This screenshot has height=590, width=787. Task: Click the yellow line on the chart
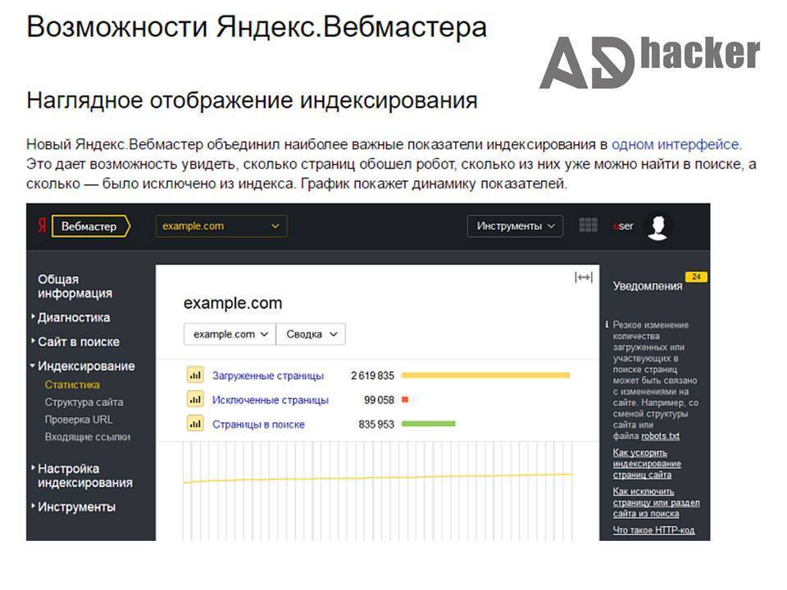coord(377,477)
